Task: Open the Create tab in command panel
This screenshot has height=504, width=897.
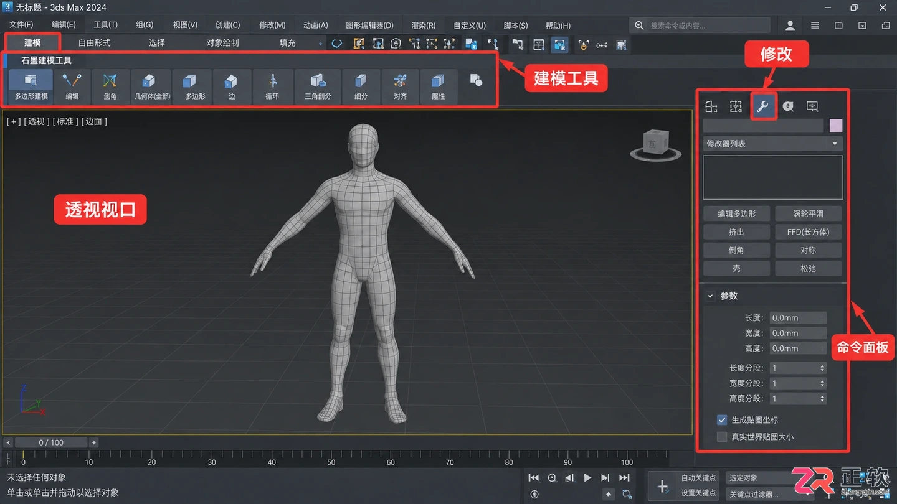Action: tap(711, 106)
